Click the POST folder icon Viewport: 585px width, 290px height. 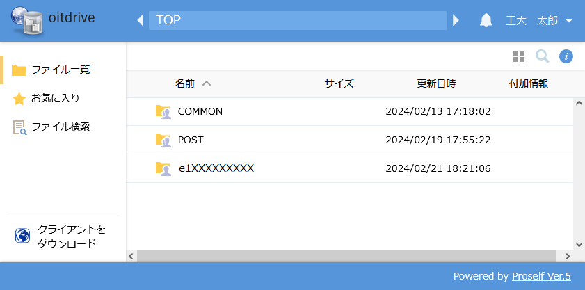[x=163, y=140]
